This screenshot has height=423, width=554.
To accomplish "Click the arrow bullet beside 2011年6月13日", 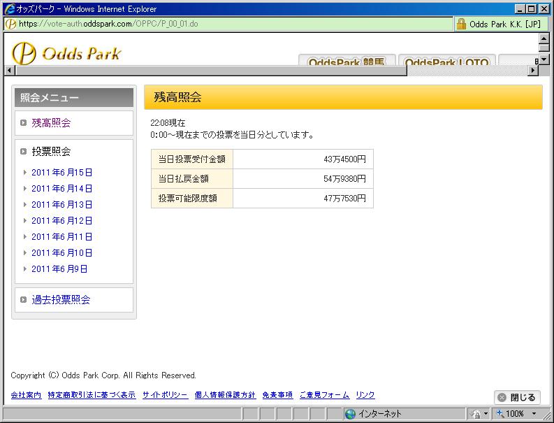I will 24,204.
